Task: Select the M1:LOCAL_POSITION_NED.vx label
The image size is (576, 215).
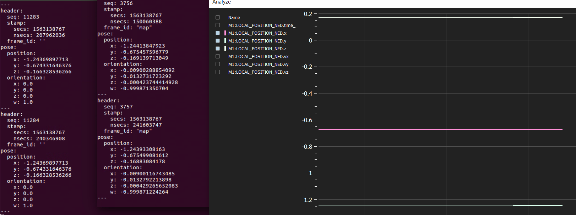Action: click(x=259, y=57)
